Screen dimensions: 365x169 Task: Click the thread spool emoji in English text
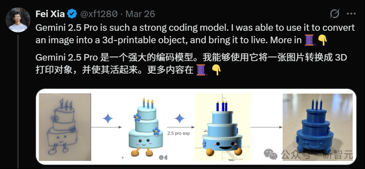[x=310, y=40]
